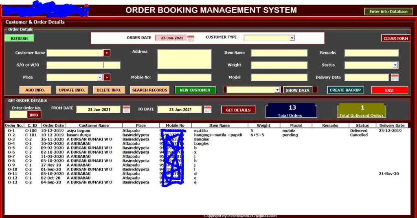
Task: Click the Total Orders count box
Action: coord(292,110)
